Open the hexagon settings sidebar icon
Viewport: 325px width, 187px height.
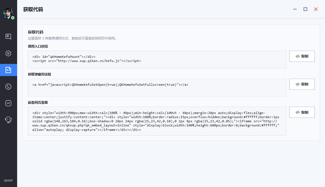[x=8, y=53]
